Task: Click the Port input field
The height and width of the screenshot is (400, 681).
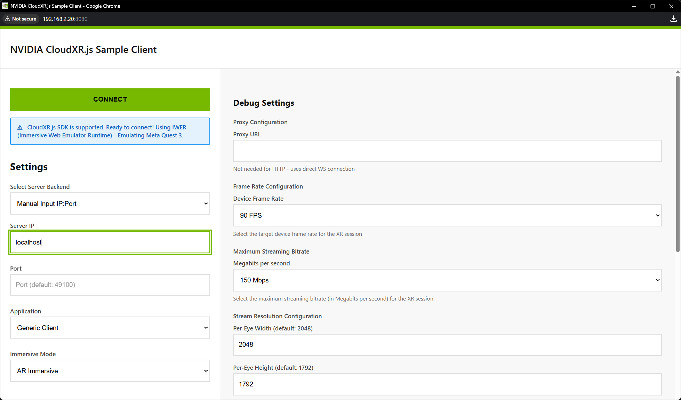Action: tap(110, 285)
